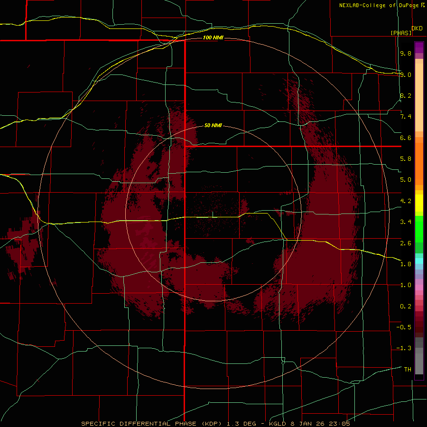Click the [PHAS] unit label

click(401, 33)
